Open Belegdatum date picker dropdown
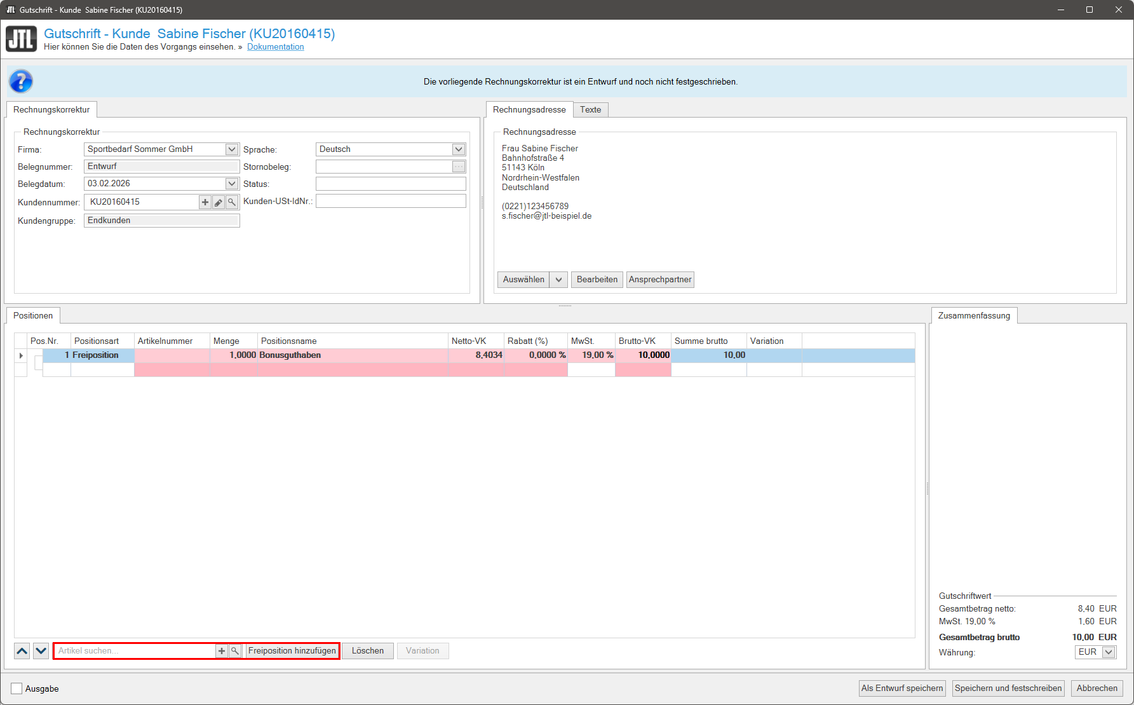This screenshot has height=705, width=1134. point(232,184)
